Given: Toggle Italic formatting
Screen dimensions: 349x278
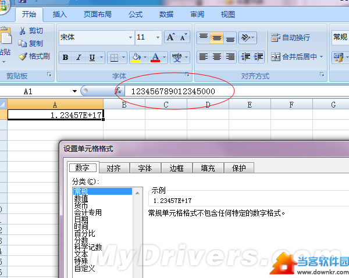Looking at the screenshot, I should pyautogui.click(x=79, y=58).
